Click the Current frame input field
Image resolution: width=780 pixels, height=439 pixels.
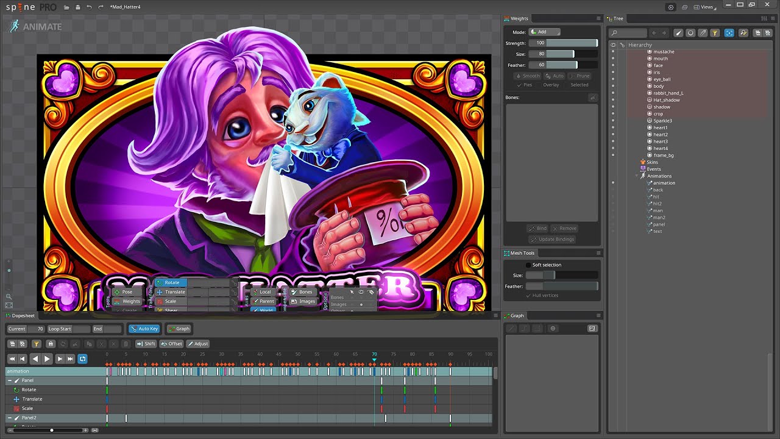pos(36,329)
